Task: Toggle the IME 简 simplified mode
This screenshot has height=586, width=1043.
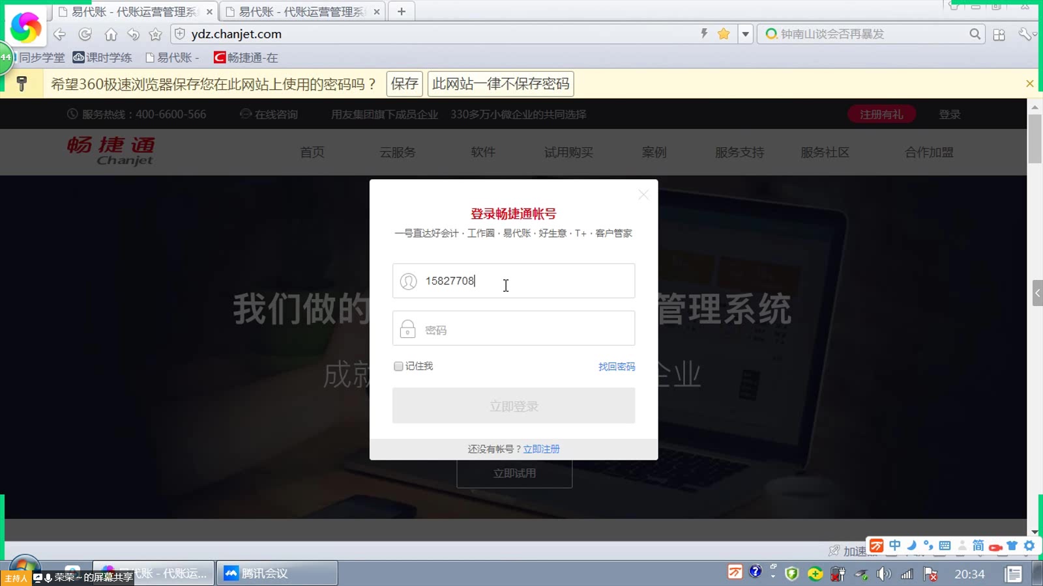Action: [x=978, y=546]
